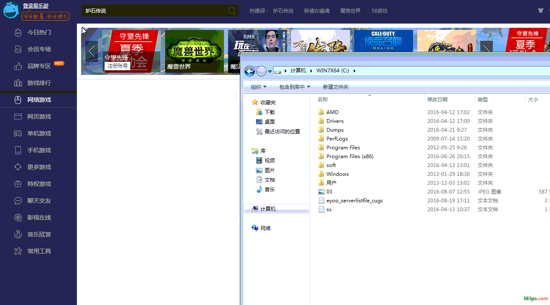Click the wrench icon beside 常用工具
The image size is (550, 305).
pos(18,251)
